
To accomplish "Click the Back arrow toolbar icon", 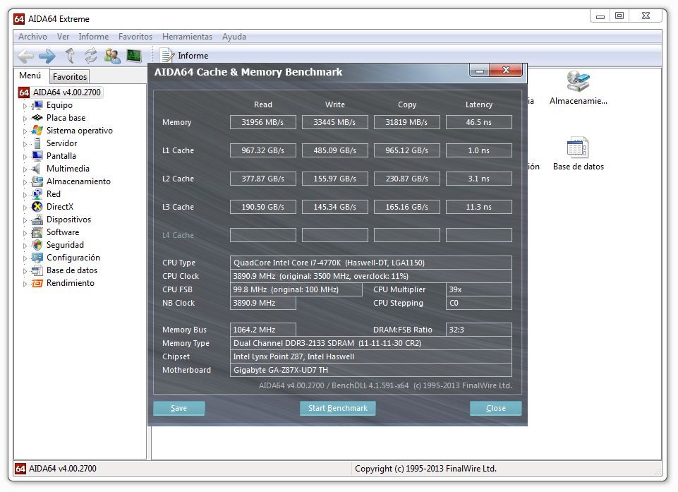I will (25, 56).
